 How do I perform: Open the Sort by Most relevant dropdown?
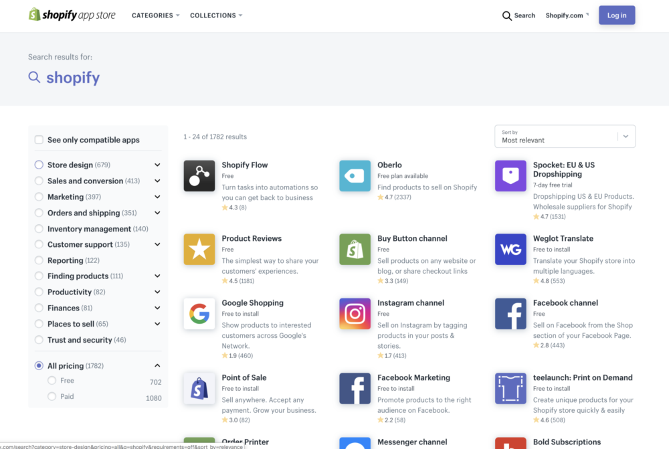564,137
